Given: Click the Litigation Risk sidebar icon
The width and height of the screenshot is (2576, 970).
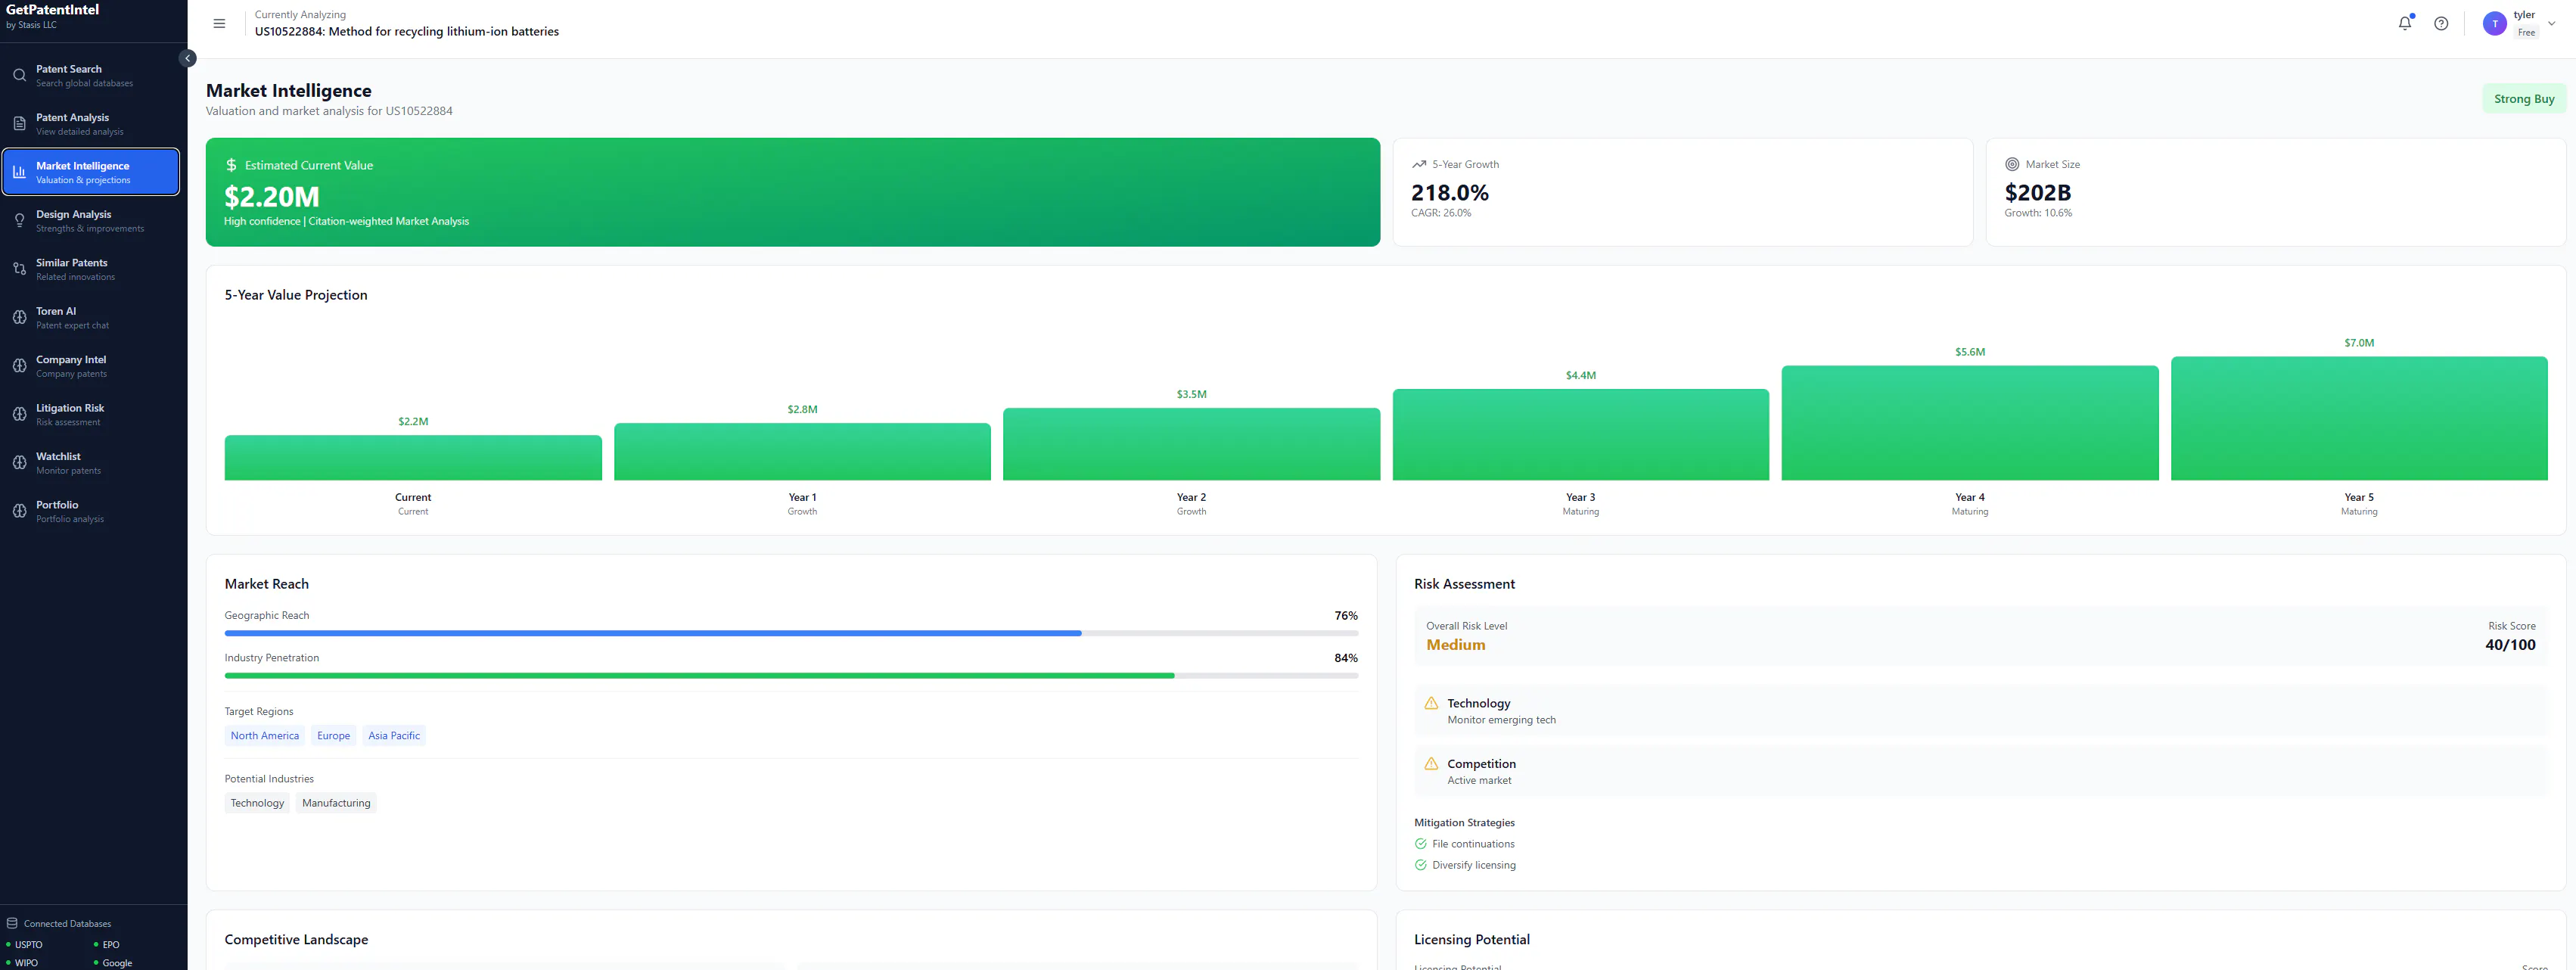Looking at the screenshot, I should (19, 414).
